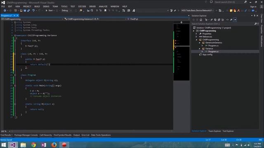Open the ChillProgramming project scope dropdown

[32, 19]
